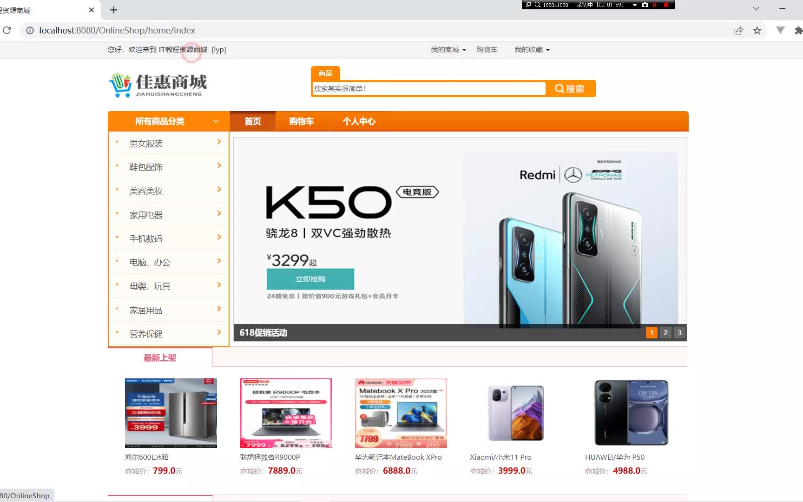803x502 pixels.
Task: Open the 联想拯救者R9000P product image
Action: coord(286,413)
